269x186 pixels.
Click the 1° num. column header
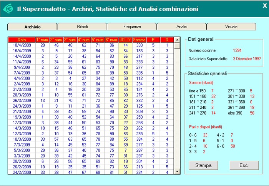tap(43, 40)
